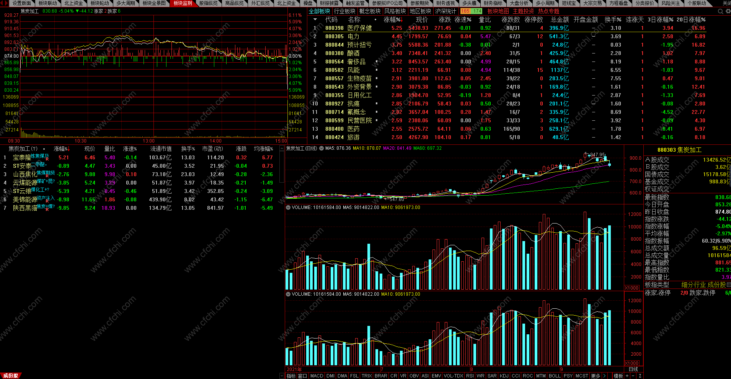Sort sector table by 20日涨幅% column
731x379 pixels.
(x=691, y=19)
